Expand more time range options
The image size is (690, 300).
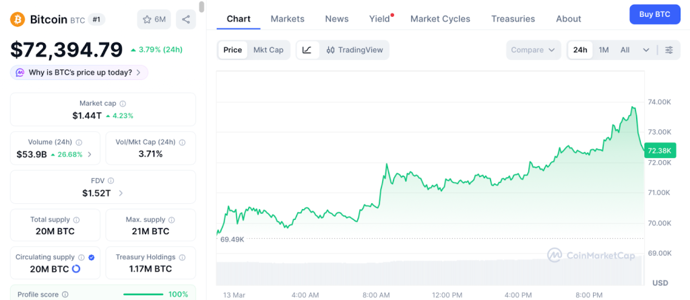646,50
